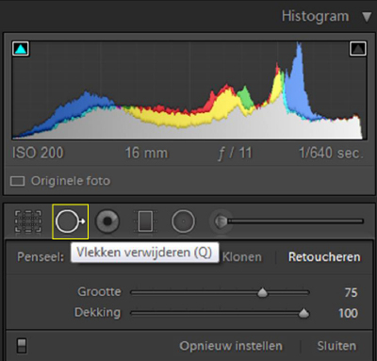Viewport: 377px width, 361px height.
Task: Click Opnieuw instellen to reset tool
Action: 231,346
